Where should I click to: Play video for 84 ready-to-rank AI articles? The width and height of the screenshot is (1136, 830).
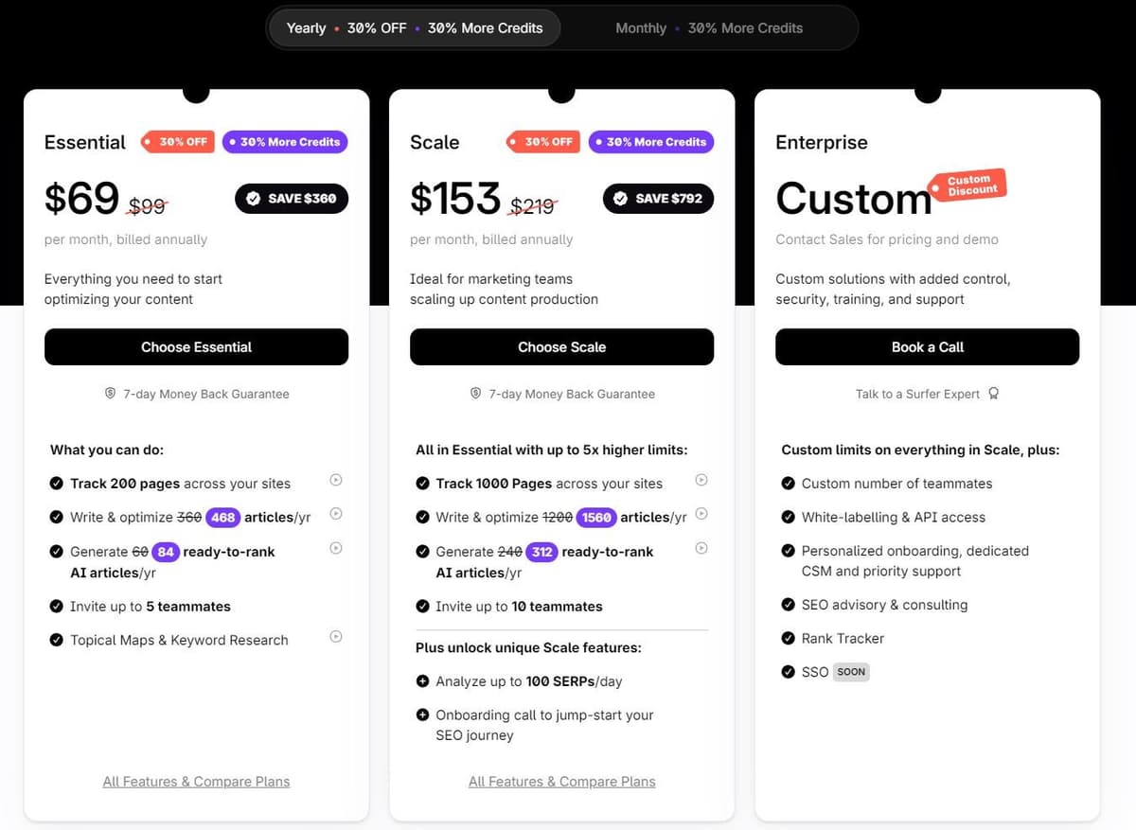click(x=336, y=548)
